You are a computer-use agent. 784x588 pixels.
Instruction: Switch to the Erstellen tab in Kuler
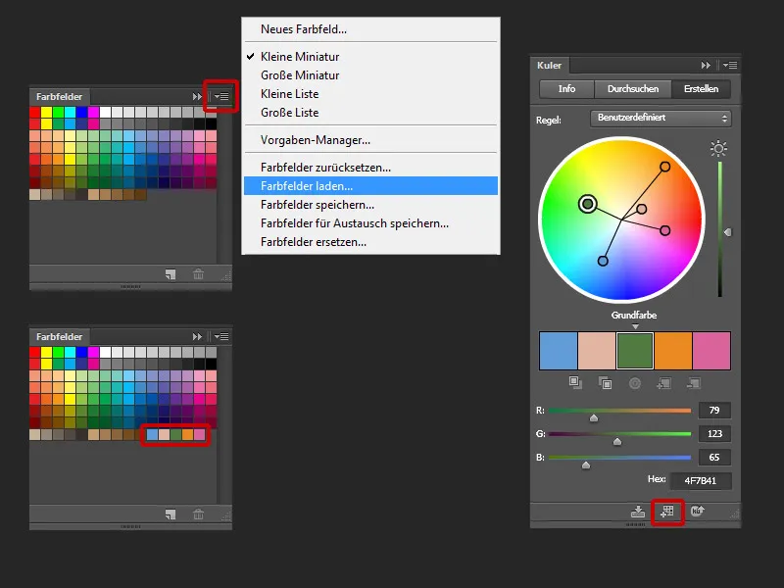[x=701, y=89]
